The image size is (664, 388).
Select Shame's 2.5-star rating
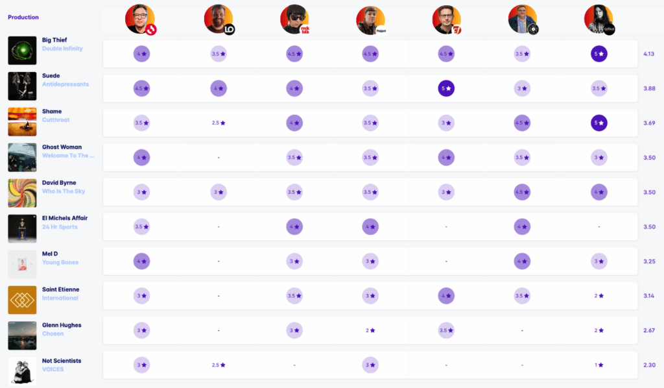[219, 123]
